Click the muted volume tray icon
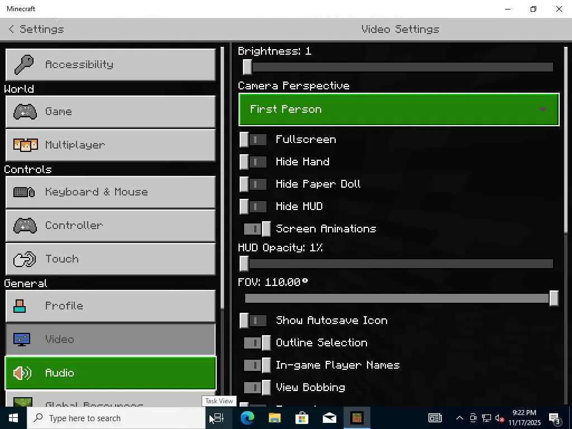The width and height of the screenshot is (572, 429). point(500,418)
